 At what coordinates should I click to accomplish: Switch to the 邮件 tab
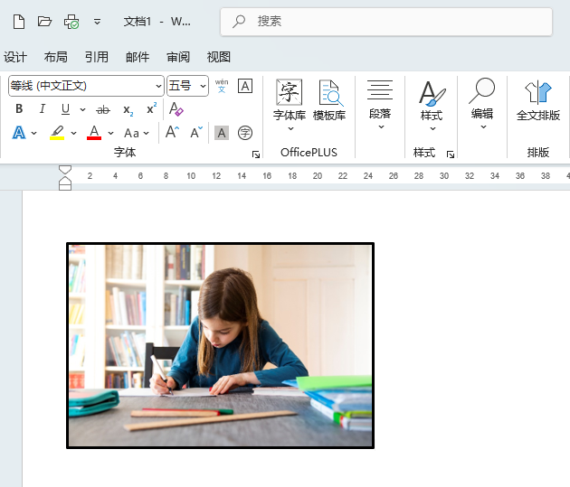pos(138,57)
